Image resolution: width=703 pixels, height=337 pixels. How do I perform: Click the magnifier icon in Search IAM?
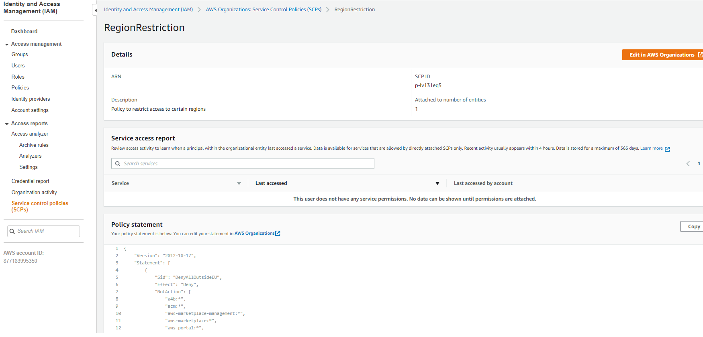pyautogui.click(x=12, y=231)
